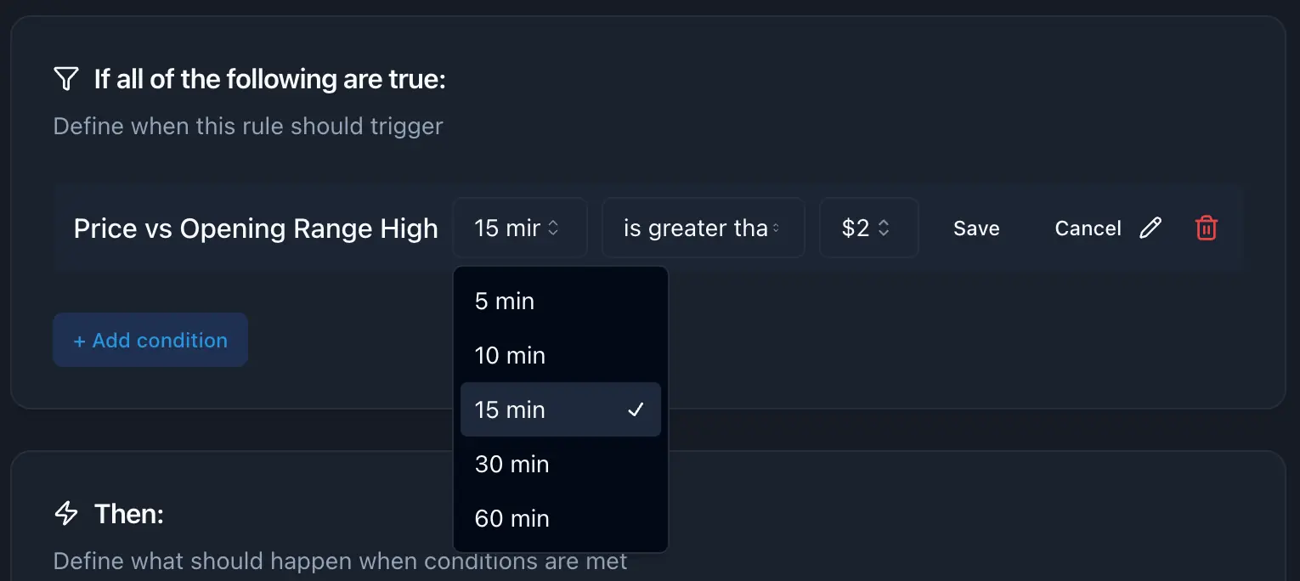The height and width of the screenshot is (581, 1300).
Task: Choose 10 min from the list
Action: tap(510, 355)
